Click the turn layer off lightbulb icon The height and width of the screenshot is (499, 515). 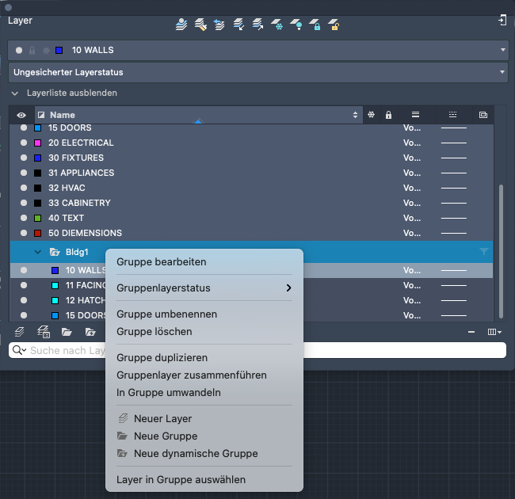(x=296, y=25)
